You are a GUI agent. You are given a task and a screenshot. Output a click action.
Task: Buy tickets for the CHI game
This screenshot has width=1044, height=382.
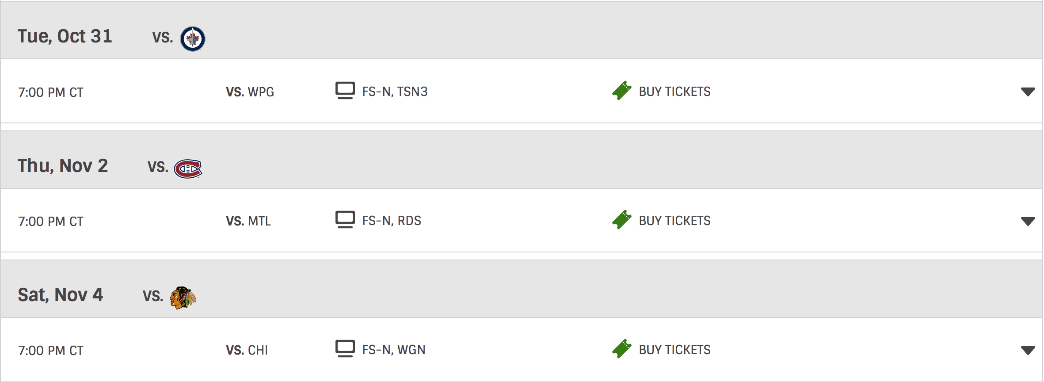point(674,350)
